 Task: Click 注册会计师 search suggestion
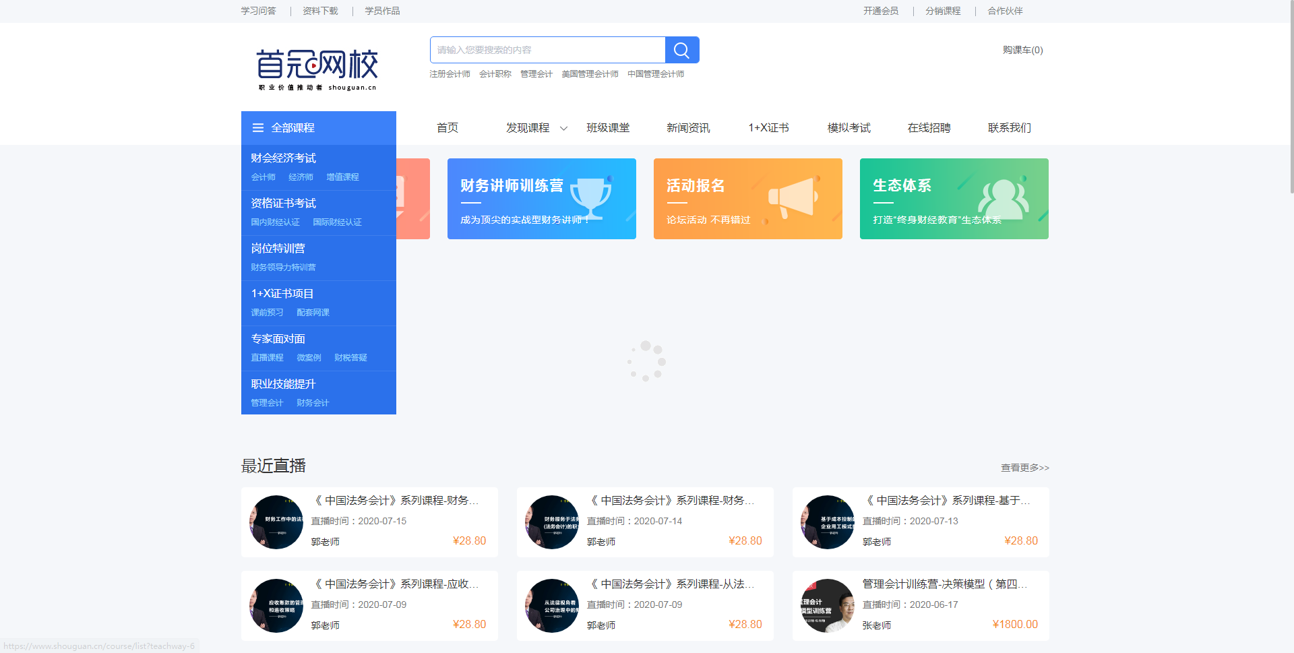(x=450, y=74)
